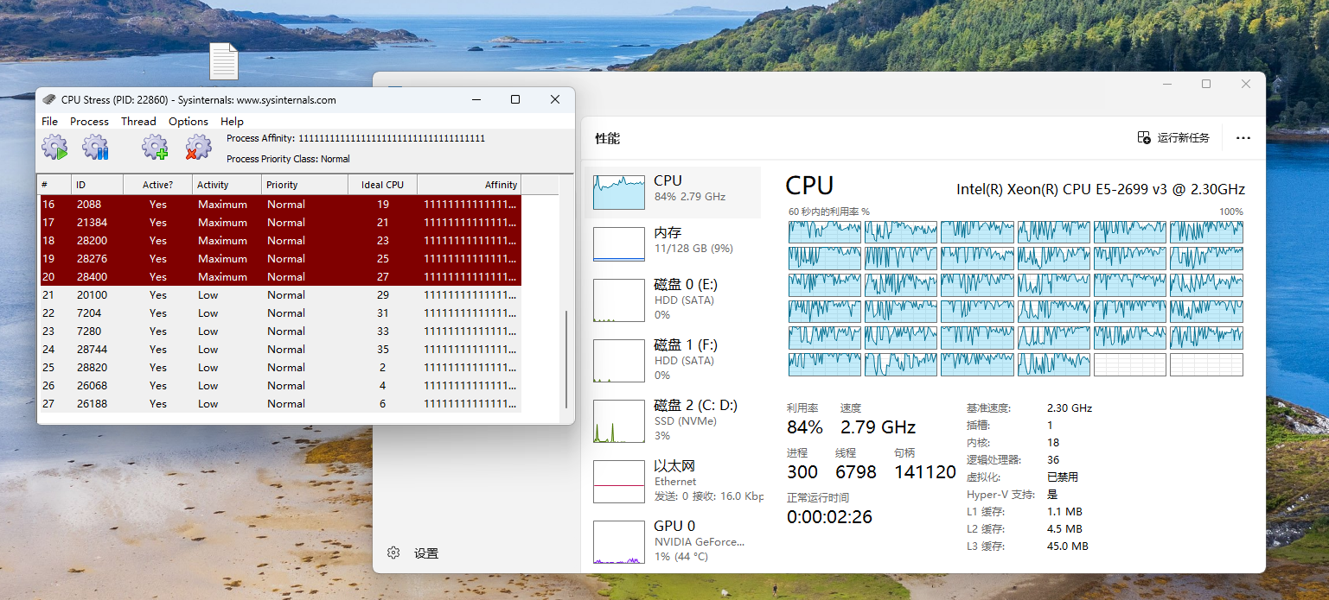Select thread row with ID 26188
1329x600 pixels.
[279, 404]
